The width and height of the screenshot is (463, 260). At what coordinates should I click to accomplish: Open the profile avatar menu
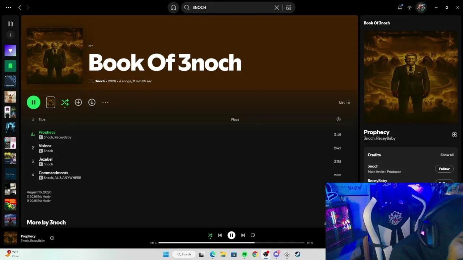pyautogui.click(x=421, y=7)
